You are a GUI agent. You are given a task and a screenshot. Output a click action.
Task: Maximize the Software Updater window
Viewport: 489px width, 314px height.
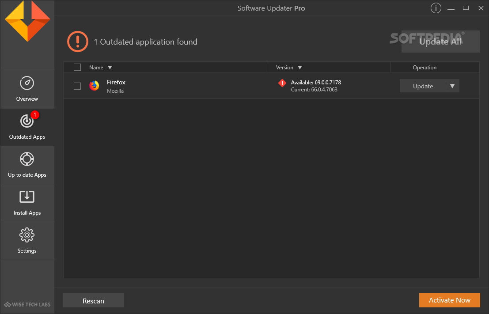click(466, 8)
